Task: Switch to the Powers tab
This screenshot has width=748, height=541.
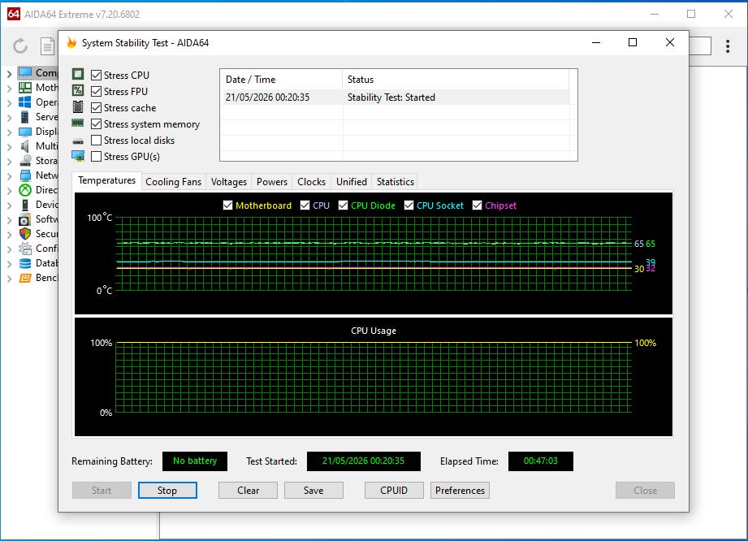Action: point(272,182)
